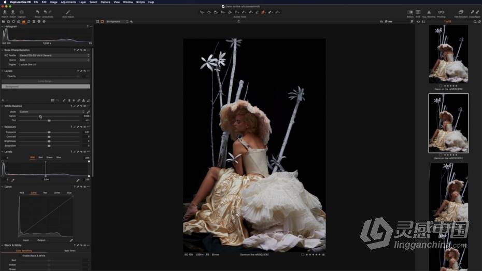
Task: Click the Levels midtone value field
Action: pos(46,179)
